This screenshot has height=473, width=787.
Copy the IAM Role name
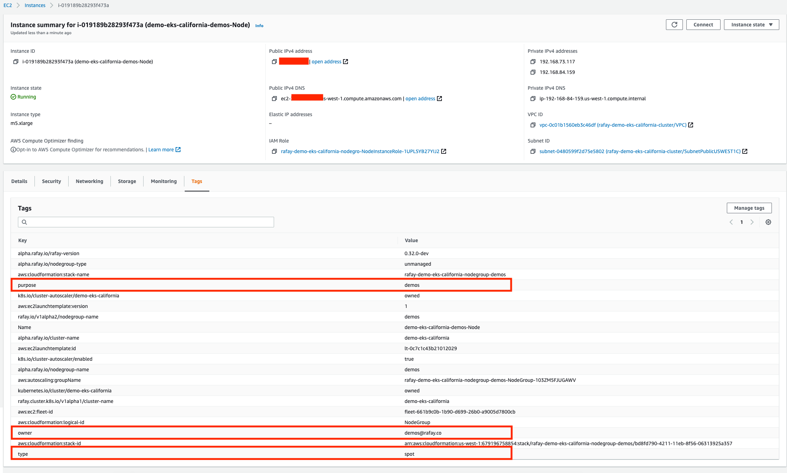coord(274,151)
